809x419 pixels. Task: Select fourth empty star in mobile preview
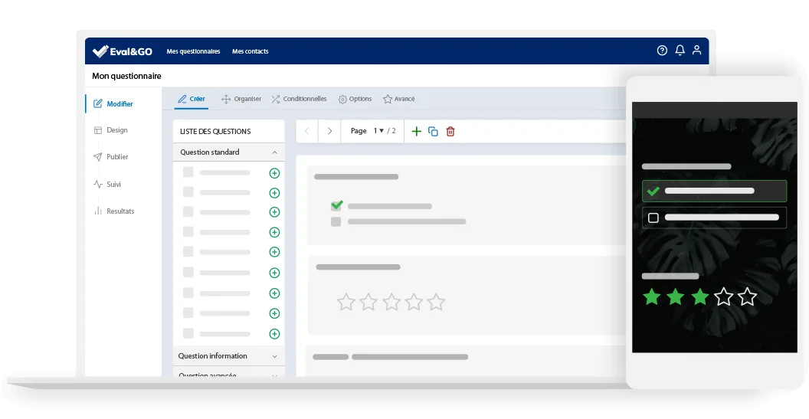(x=723, y=297)
